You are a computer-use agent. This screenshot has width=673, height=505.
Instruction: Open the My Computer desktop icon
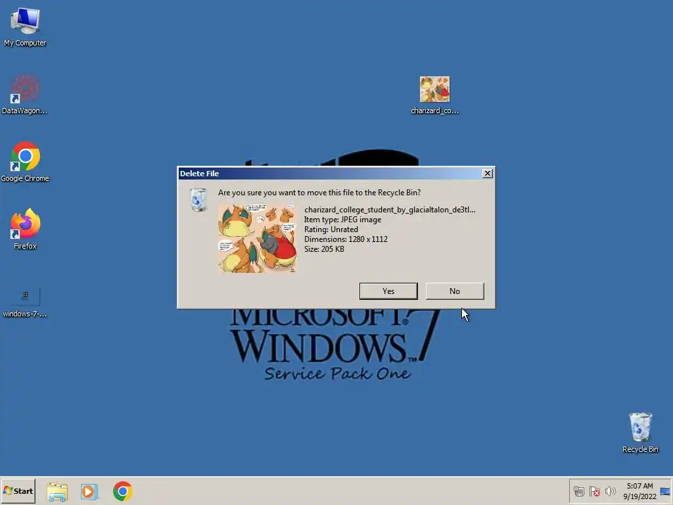click(25, 26)
